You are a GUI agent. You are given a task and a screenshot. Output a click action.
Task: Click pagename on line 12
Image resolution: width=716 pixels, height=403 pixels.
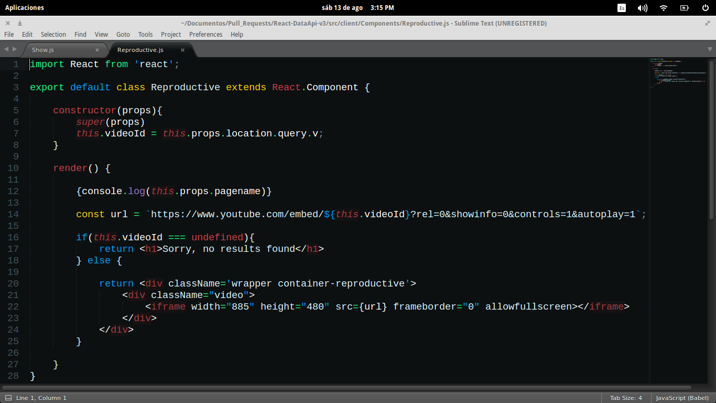(237, 191)
